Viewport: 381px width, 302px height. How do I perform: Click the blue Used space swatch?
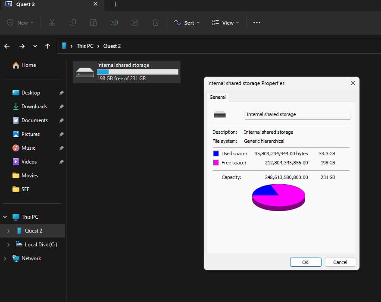(216, 154)
